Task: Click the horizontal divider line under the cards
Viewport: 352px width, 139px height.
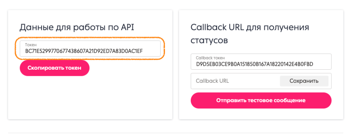Action: [175, 133]
